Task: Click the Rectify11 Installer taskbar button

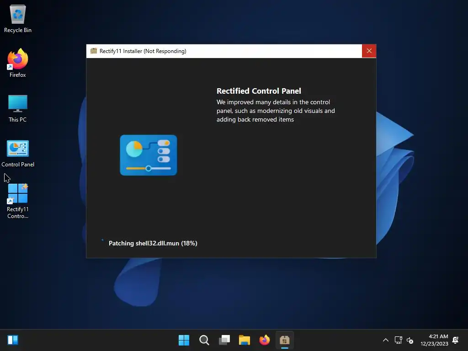Action: pos(285,340)
